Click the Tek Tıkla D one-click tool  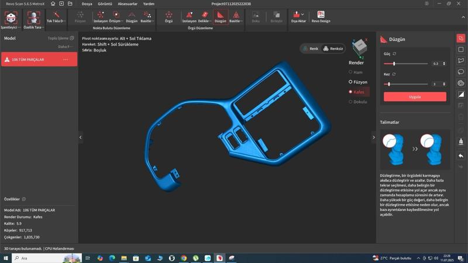(x=56, y=17)
